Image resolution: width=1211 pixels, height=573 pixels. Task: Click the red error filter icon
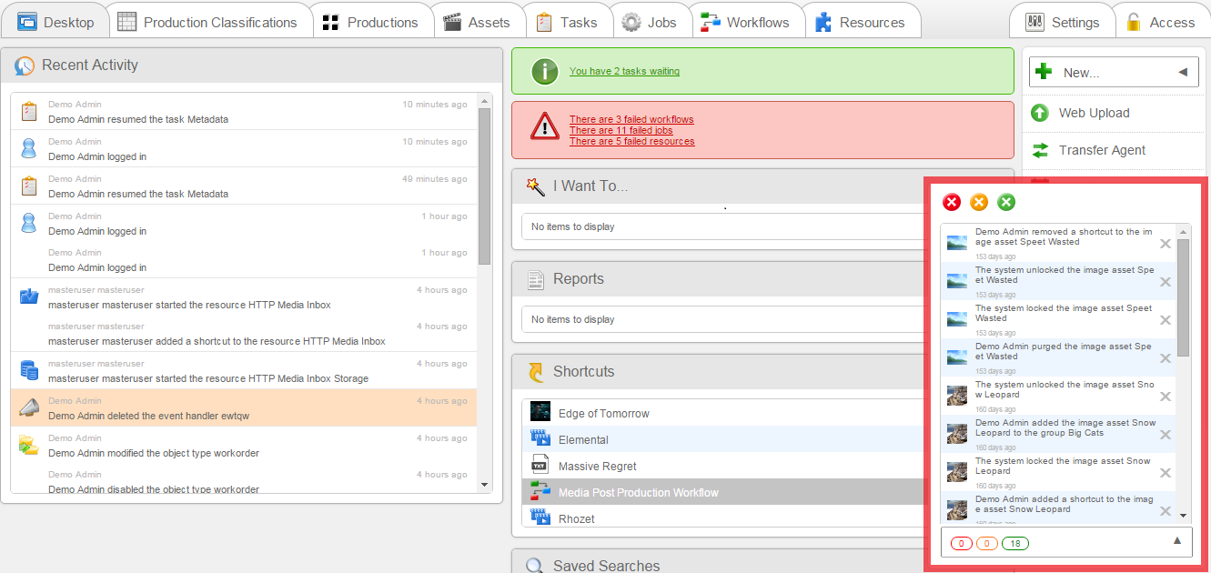point(952,202)
